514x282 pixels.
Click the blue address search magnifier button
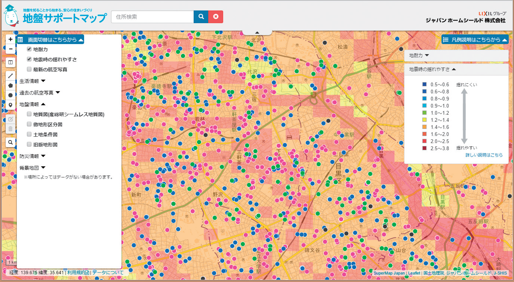coord(201,17)
